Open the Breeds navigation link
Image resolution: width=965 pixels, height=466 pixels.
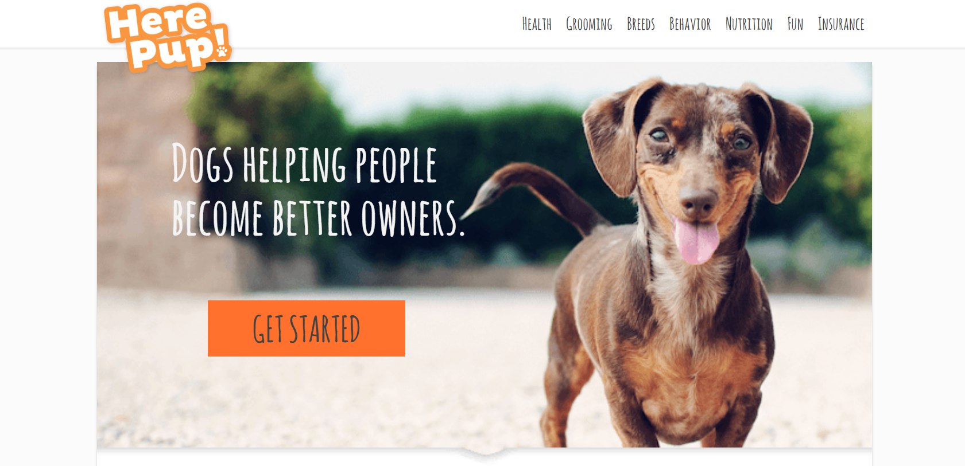pos(641,24)
